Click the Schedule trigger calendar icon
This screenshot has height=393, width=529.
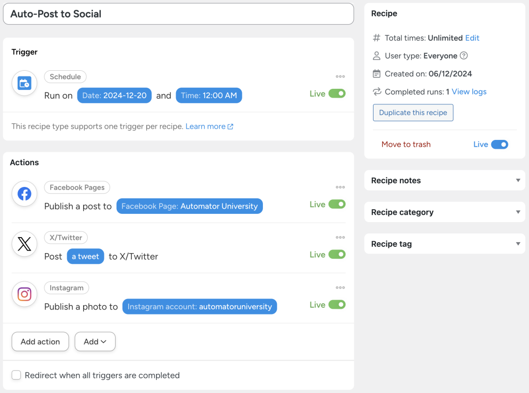tap(24, 83)
